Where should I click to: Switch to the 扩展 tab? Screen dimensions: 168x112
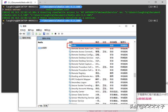pyautogui.click(x=40, y=106)
